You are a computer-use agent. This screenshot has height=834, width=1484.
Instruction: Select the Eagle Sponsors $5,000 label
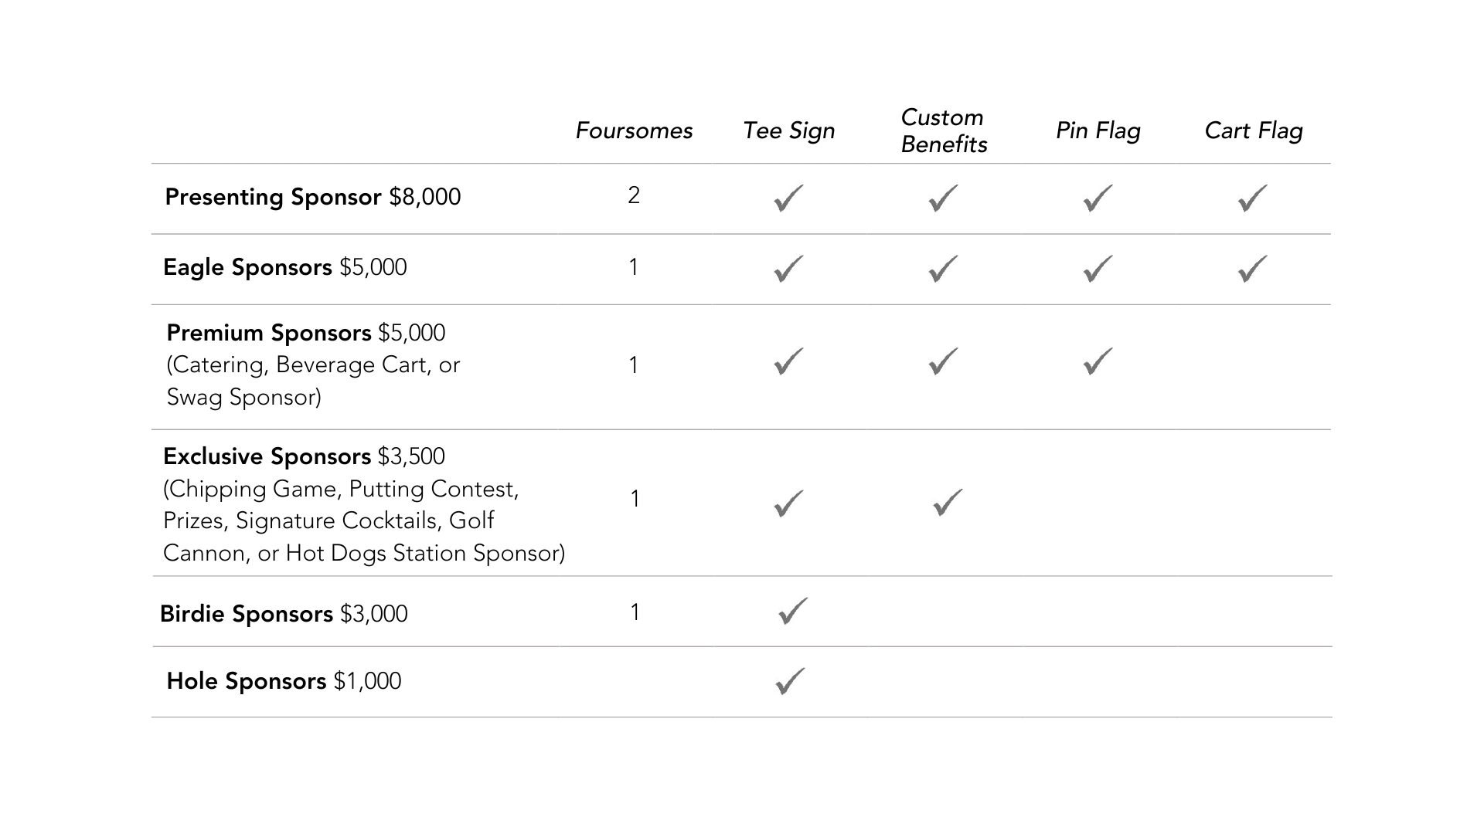[x=284, y=267]
